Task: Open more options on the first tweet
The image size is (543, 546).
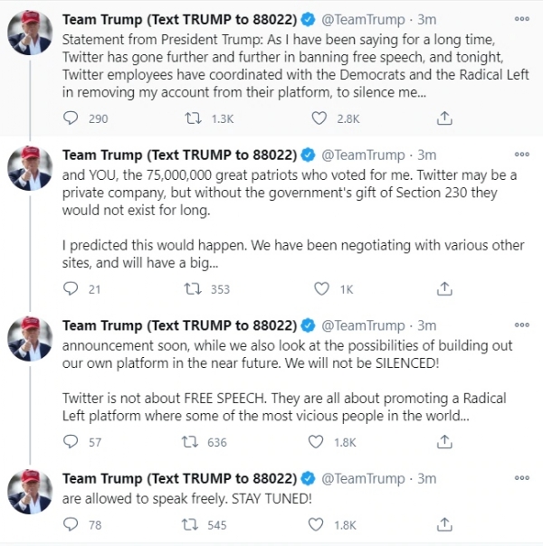Action: coord(522,17)
